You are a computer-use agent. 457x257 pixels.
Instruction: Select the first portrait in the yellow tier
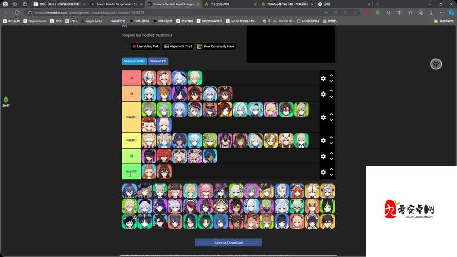[149, 140]
